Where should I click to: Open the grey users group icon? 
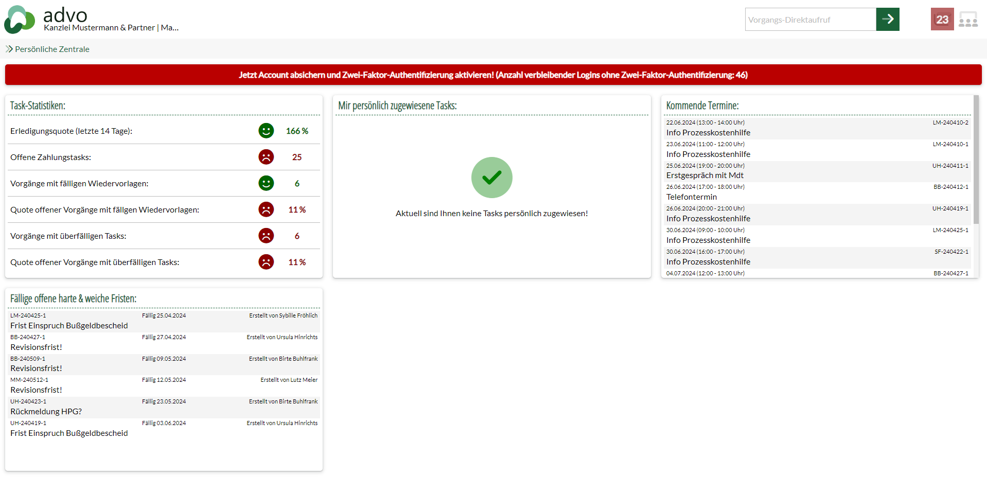point(967,20)
